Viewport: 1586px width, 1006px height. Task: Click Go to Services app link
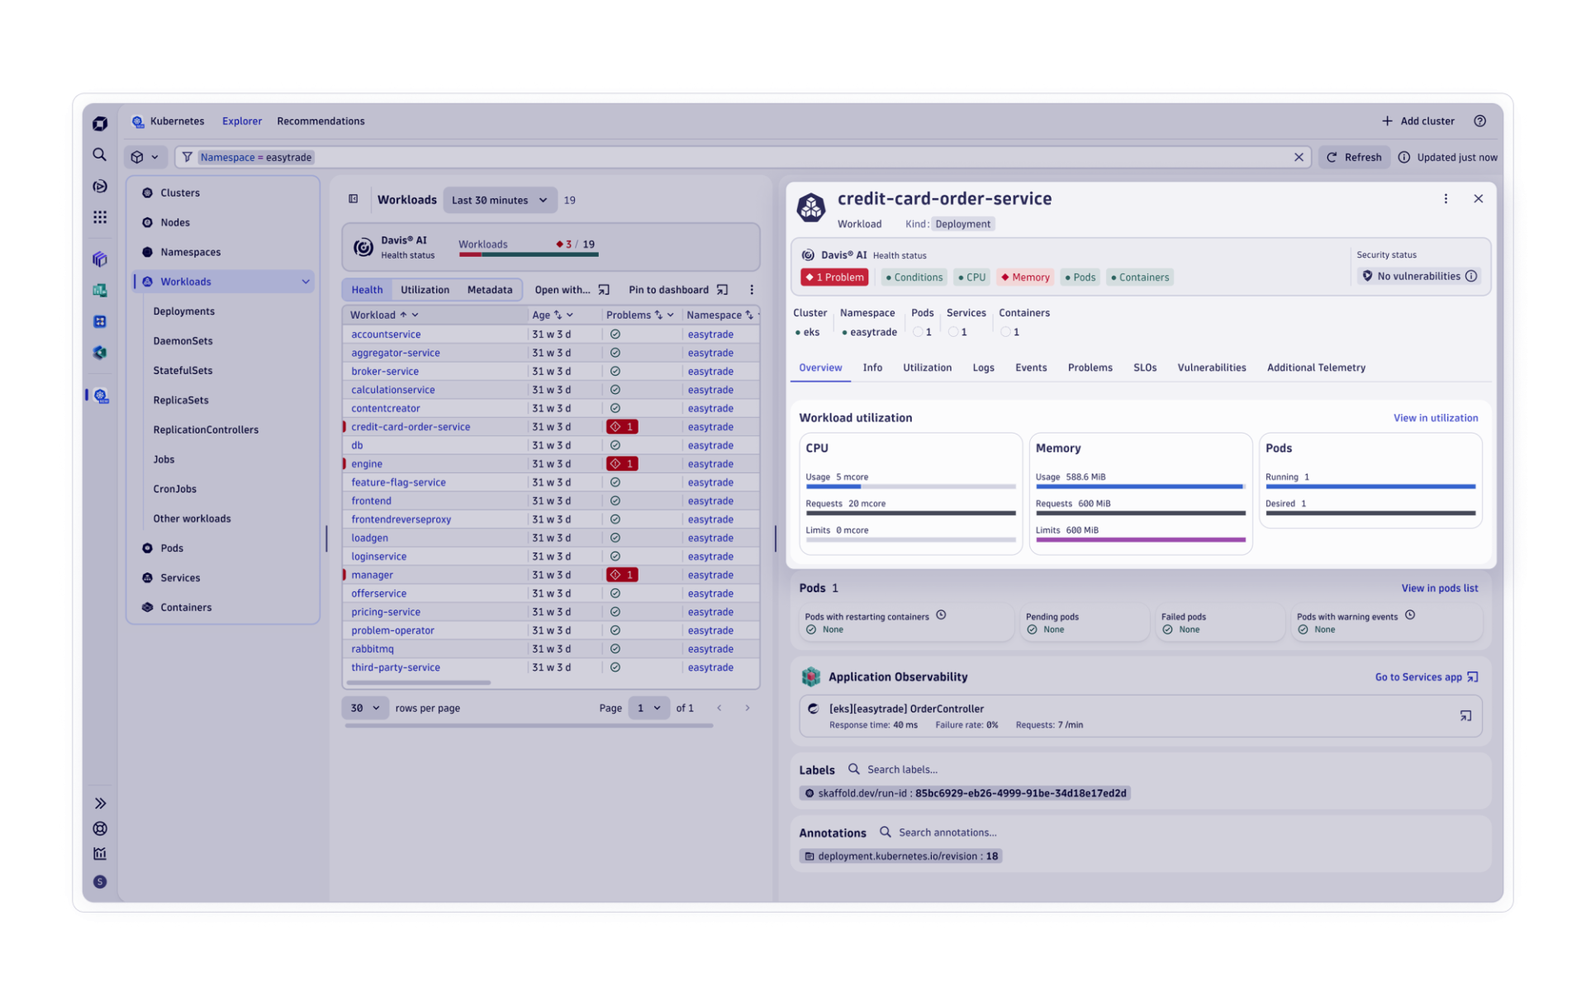1426,677
